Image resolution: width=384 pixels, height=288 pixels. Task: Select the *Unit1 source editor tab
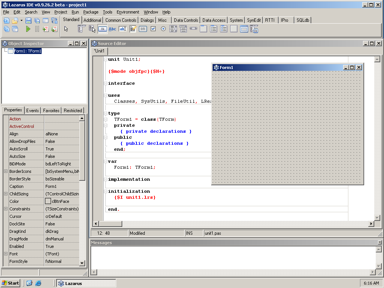click(x=99, y=51)
